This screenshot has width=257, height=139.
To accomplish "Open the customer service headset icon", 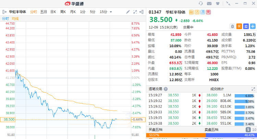I will tap(200, 3).
